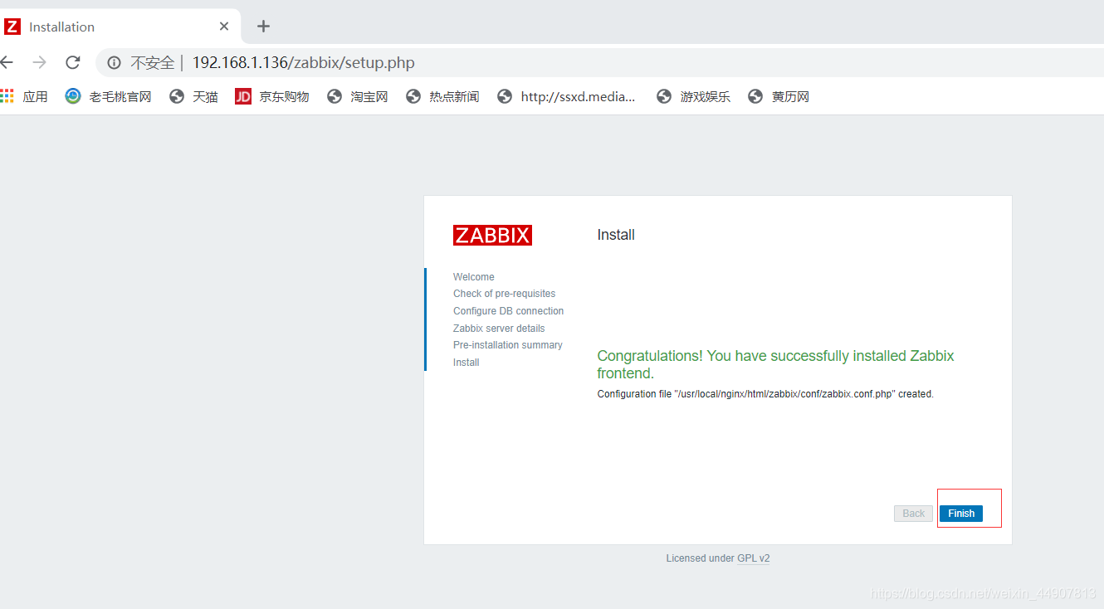1104x609 pixels.
Task: Open the 应用 apps shortcut
Action: point(24,97)
